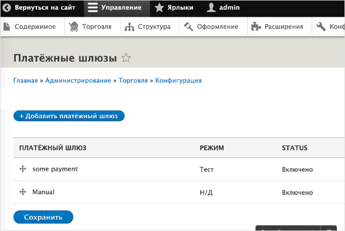The height and width of the screenshot is (231, 345).
Task: Click the puzzle piece icon for Расширения
Action: pos(256,27)
